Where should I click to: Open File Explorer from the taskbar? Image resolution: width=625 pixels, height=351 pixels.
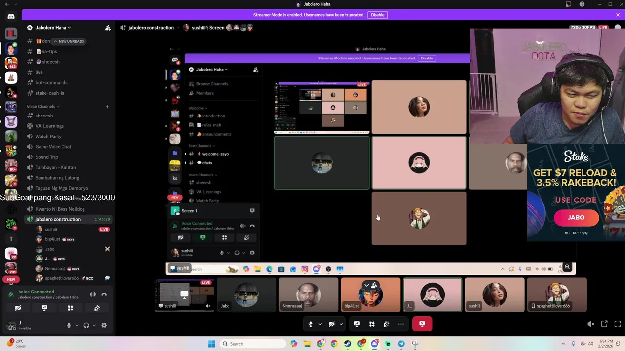[307, 344]
